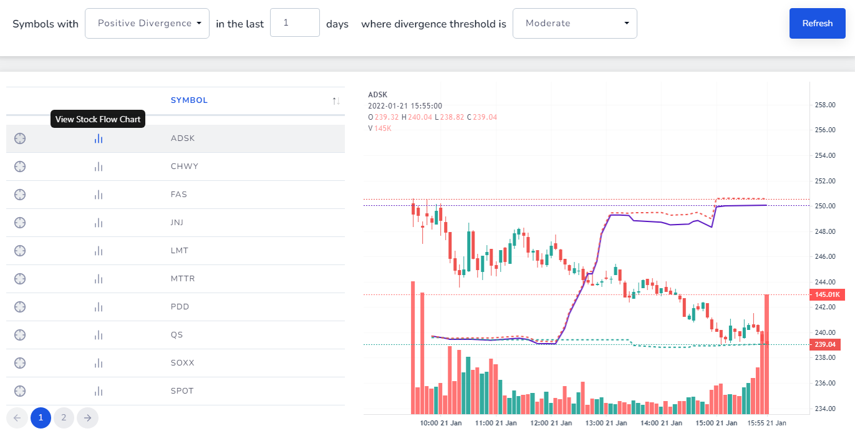The width and height of the screenshot is (855, 431).
Task: Select the FAS symbol text
Action: click(179, 195)
